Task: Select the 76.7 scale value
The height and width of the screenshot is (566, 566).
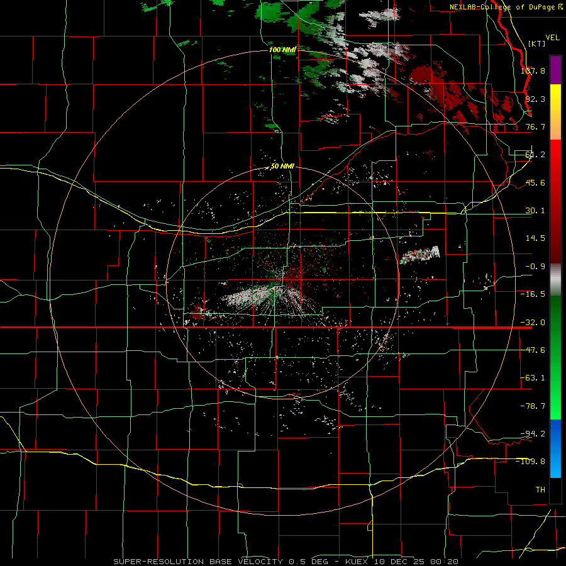Action: (535, 126)
